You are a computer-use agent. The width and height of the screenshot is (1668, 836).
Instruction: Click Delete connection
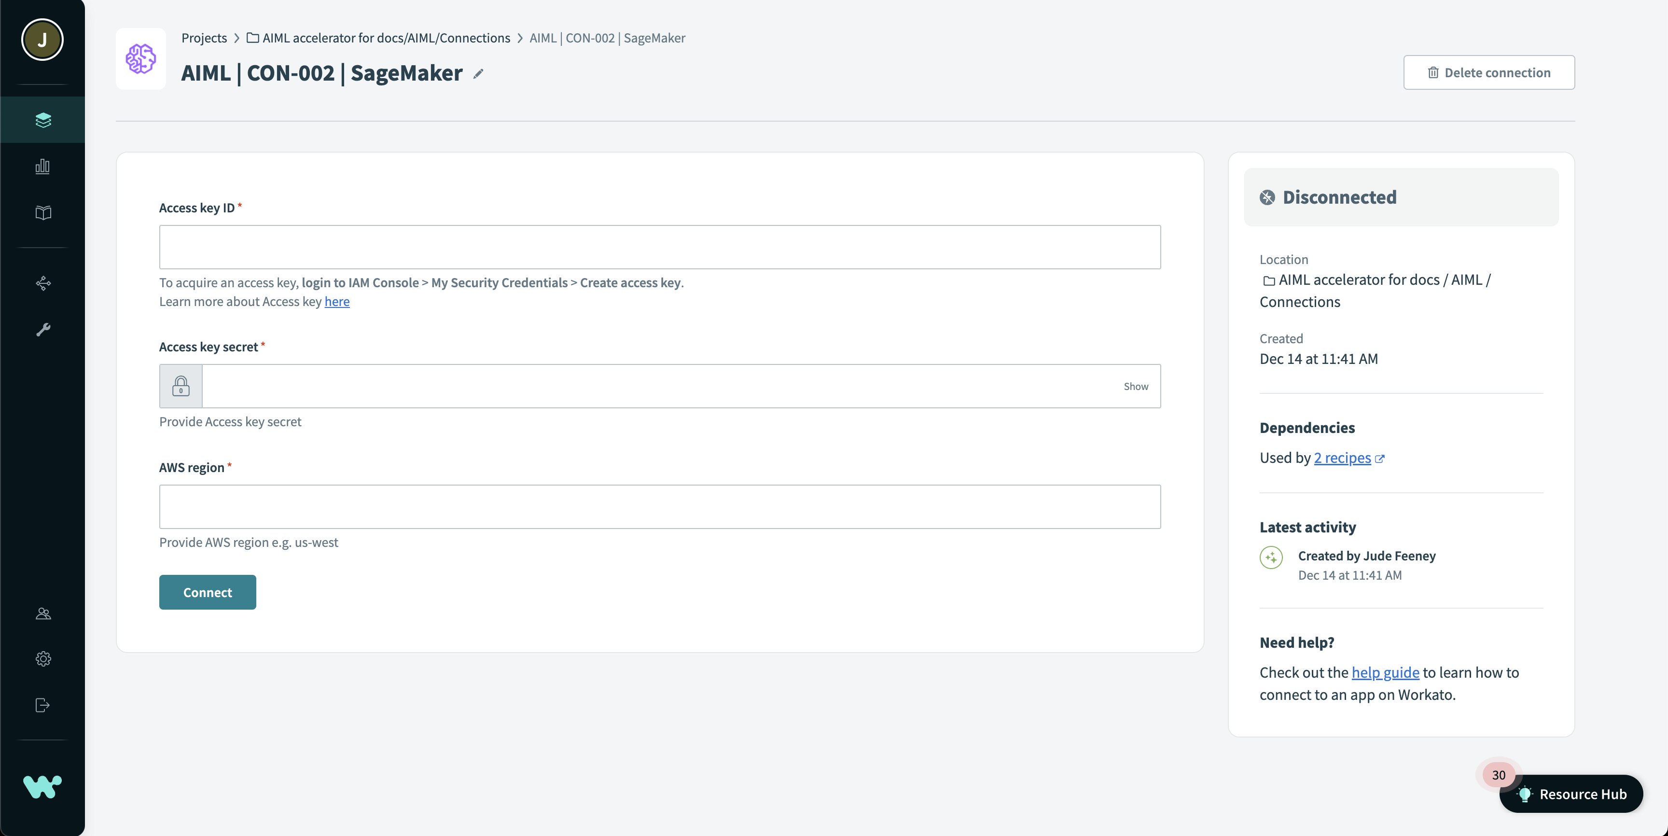point(1488,72)
